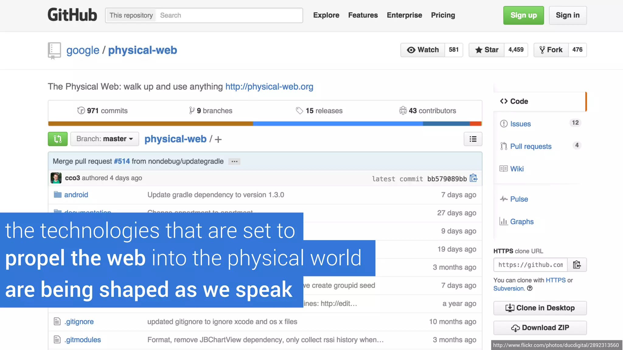
Task: Click the green compare branches icon button
Action: pyautogui.click(x=57, y=139)
